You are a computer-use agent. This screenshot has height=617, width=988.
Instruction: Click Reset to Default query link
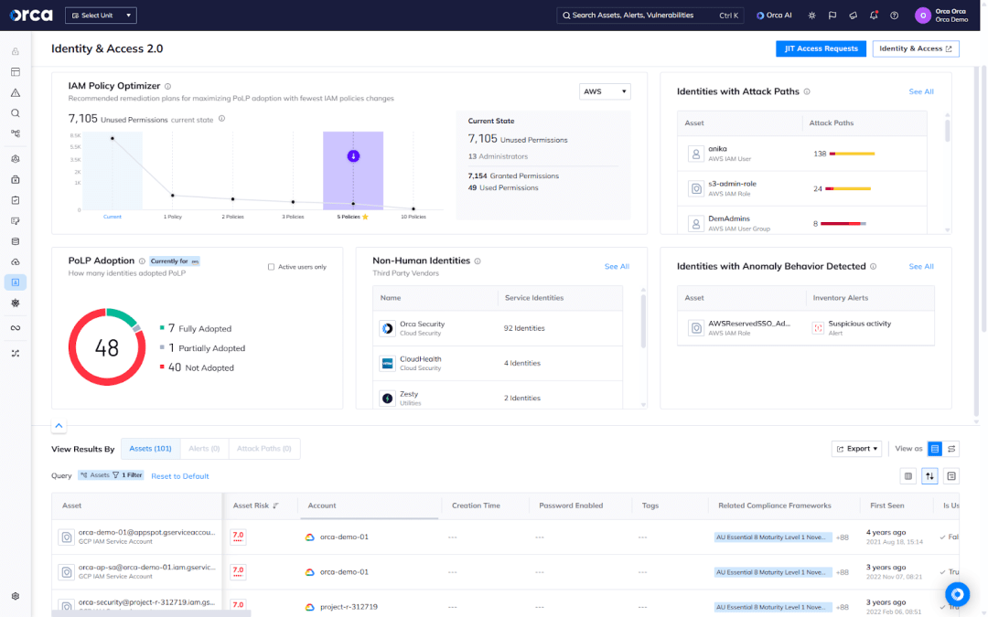[x=179, y=476]
